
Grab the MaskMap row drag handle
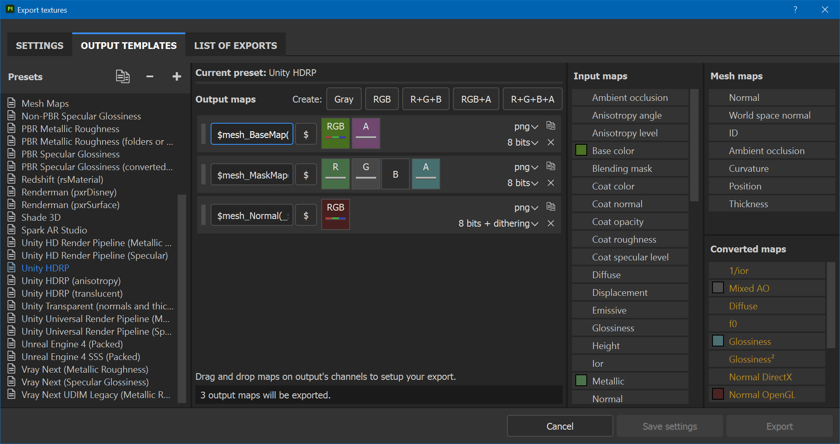pos(203,174)
